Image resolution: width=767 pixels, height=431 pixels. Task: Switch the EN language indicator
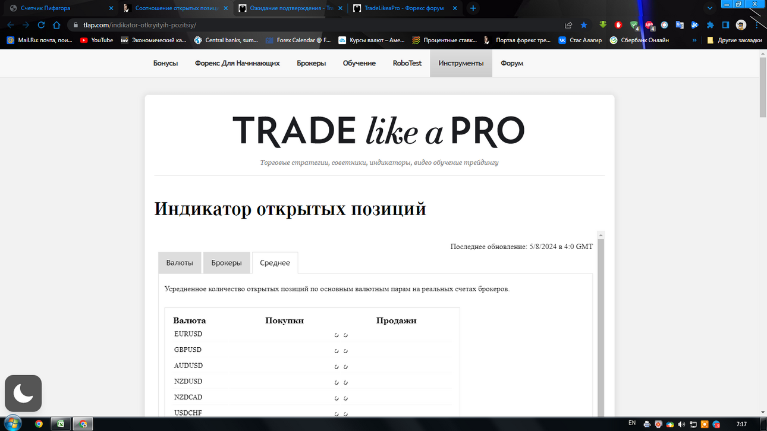click(632, 423)
